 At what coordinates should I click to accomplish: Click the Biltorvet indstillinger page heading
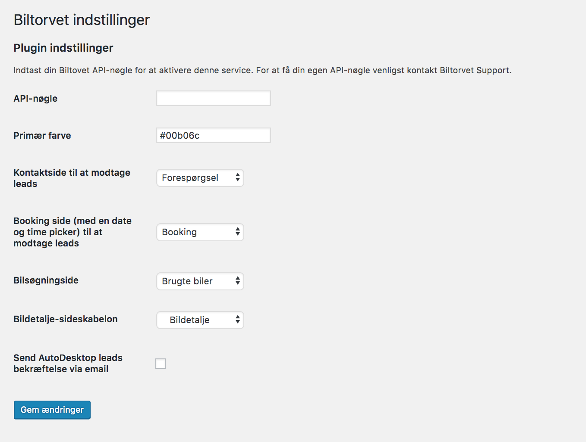point(82,20)
